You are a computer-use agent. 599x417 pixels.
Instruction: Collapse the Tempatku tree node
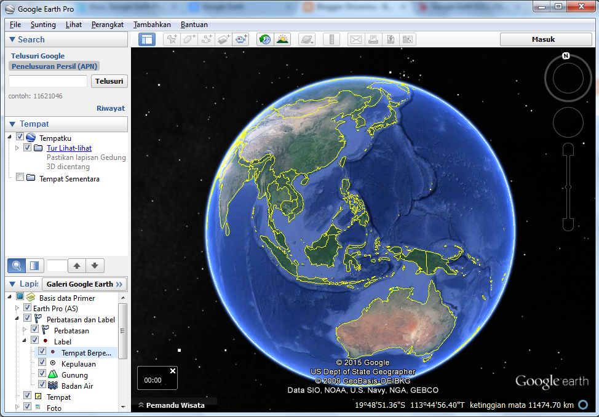click(x=10, y=137)
